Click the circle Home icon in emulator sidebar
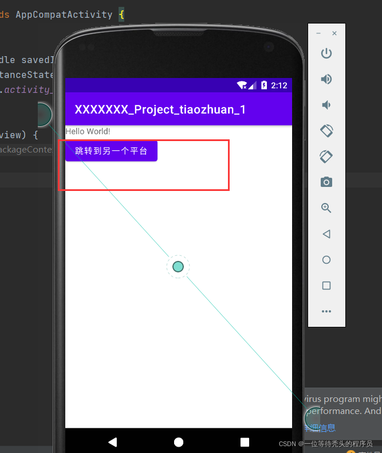The width and height of the screenshot is (382, 453). coord(326,260)
